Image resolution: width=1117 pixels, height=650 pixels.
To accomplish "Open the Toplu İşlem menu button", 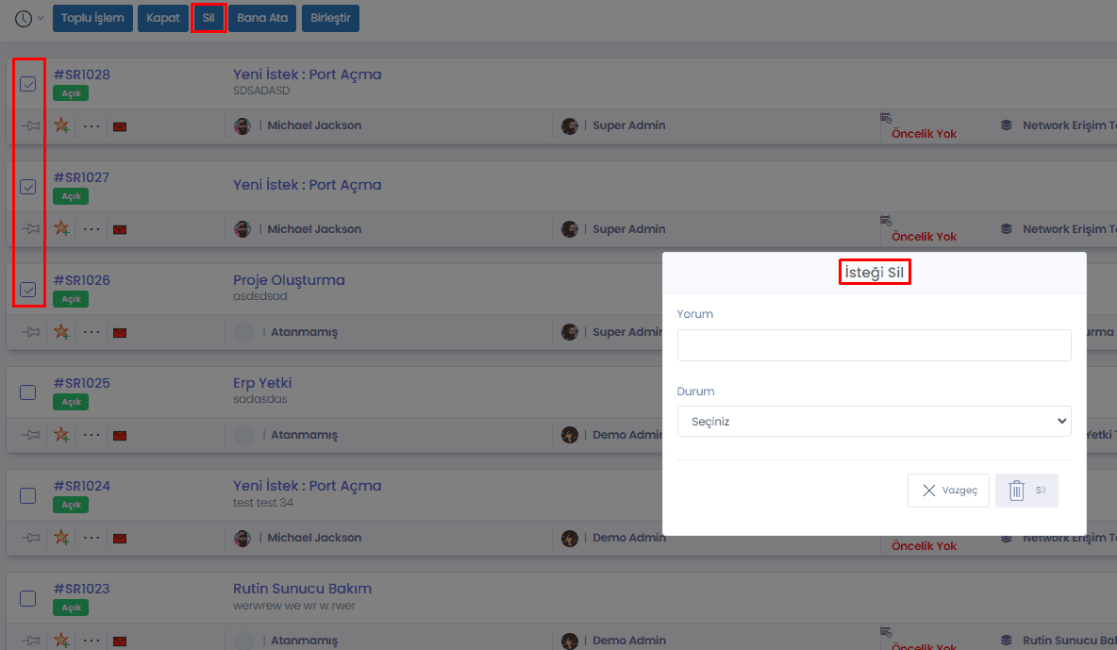I will [x=92, y=18].
